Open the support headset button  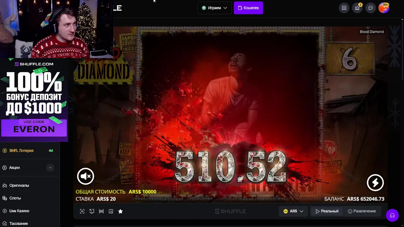(x=392, y=216)
